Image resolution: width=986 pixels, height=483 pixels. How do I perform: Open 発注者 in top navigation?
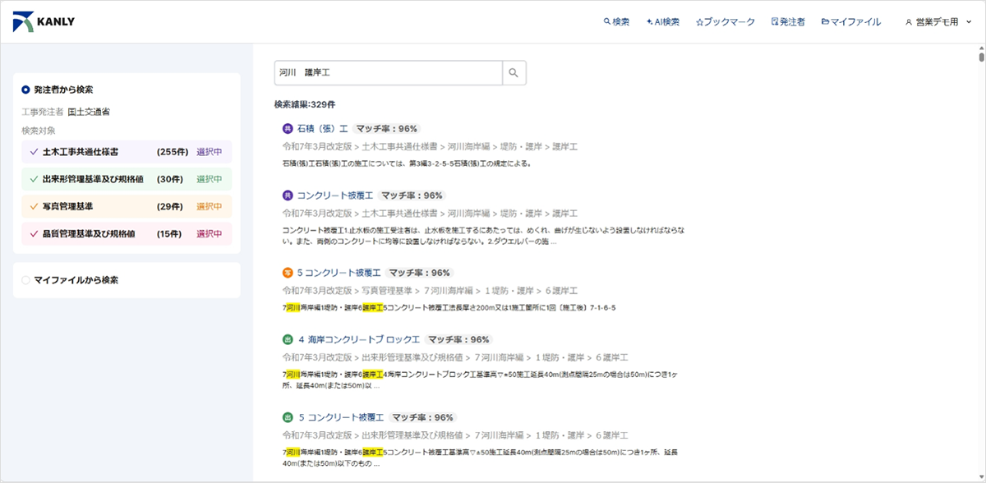pos(788,22)
